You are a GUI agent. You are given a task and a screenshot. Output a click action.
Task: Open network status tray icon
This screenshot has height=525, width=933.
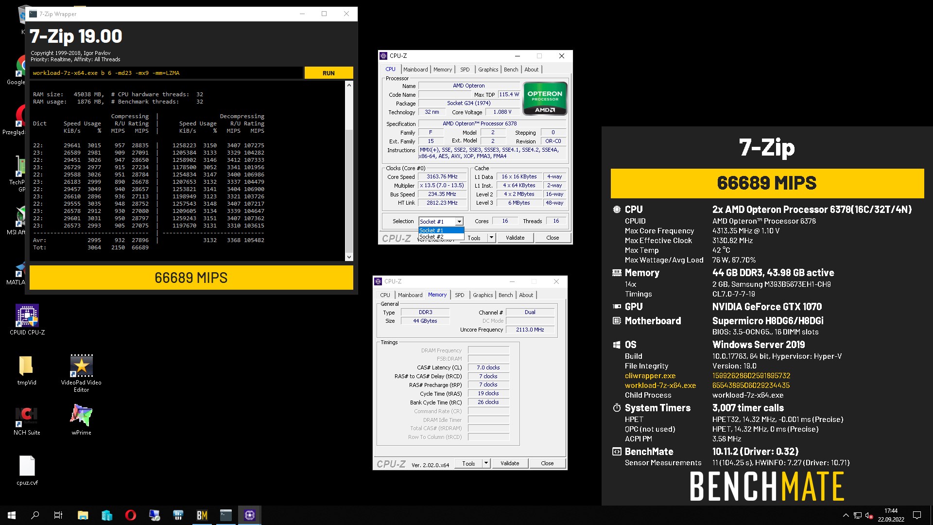[x=858, y=515]
